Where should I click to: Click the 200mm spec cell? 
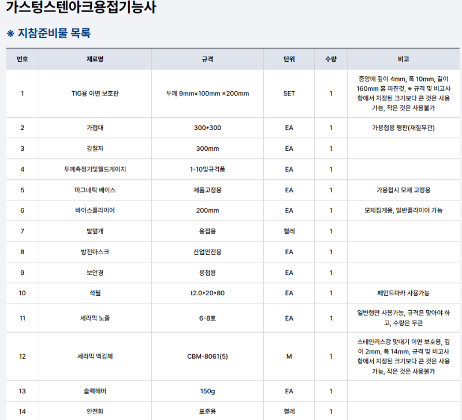207,210
